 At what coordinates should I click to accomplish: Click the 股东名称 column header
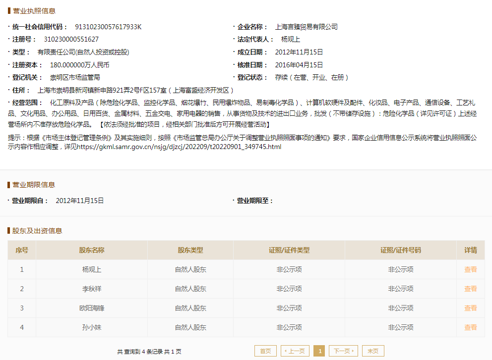tap(91, 250)
